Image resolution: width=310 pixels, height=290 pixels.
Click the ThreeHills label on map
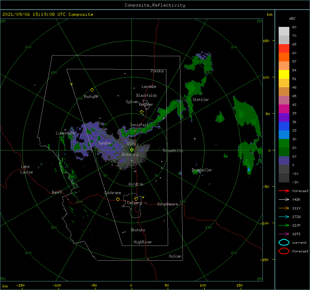coord(173,151)
